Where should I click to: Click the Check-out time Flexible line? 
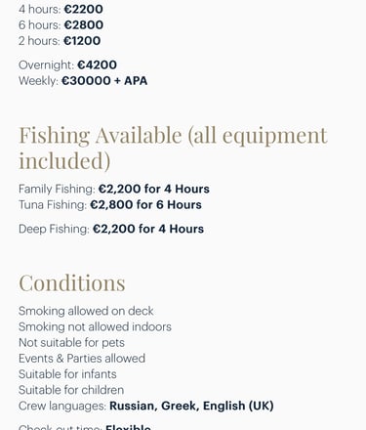(85, 427)
